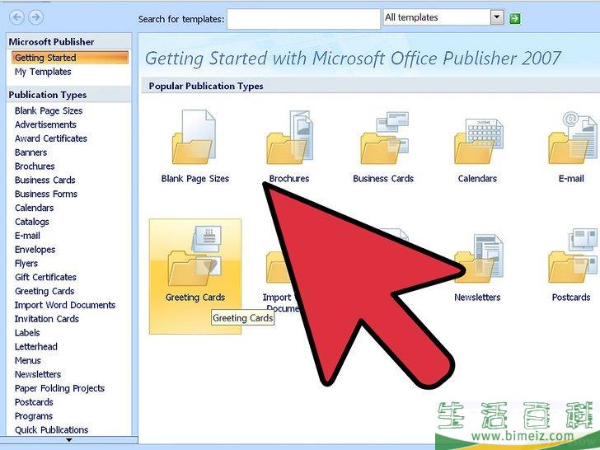Select Menus in sidebar list
The width and height of the screenshot is (600, 450).
click(27, 360)
